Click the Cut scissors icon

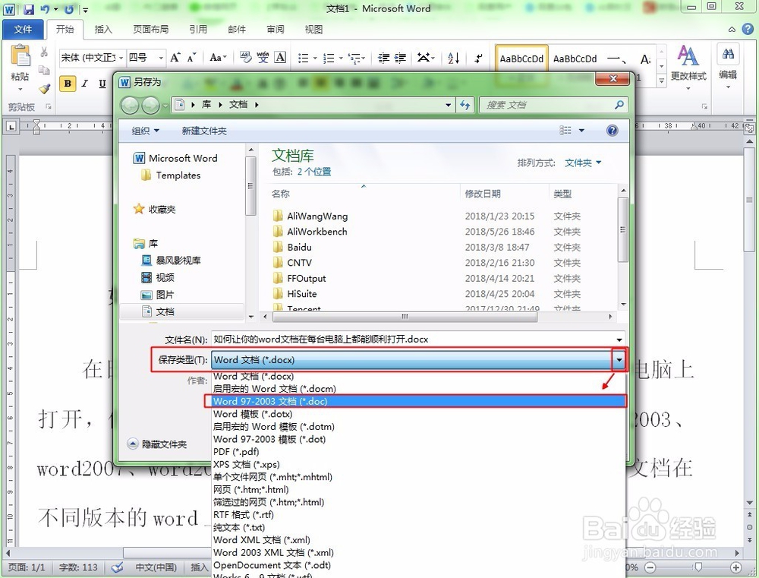[x=44, y=52]
